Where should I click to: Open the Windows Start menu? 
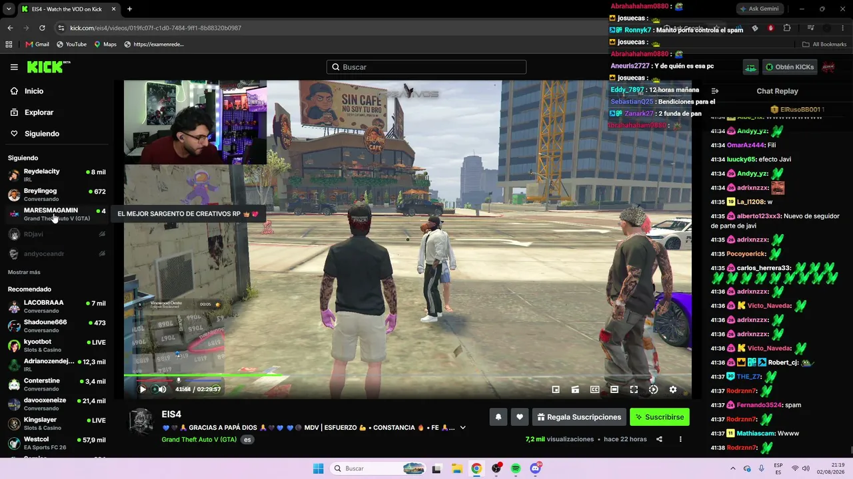(319, 468)
